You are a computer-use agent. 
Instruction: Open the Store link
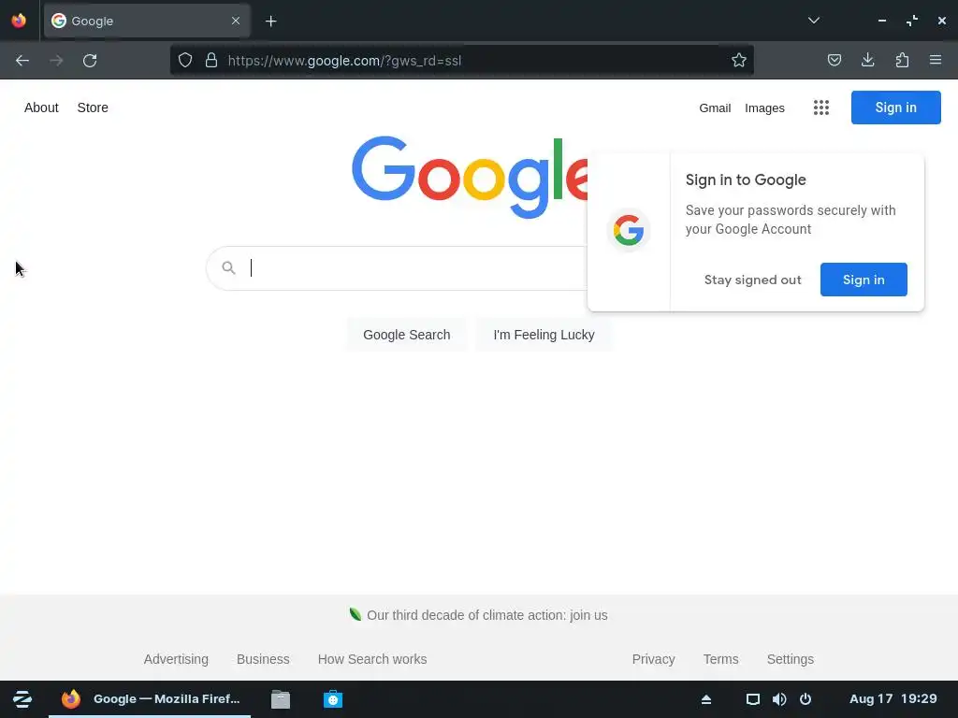click(x=93, y=108)
